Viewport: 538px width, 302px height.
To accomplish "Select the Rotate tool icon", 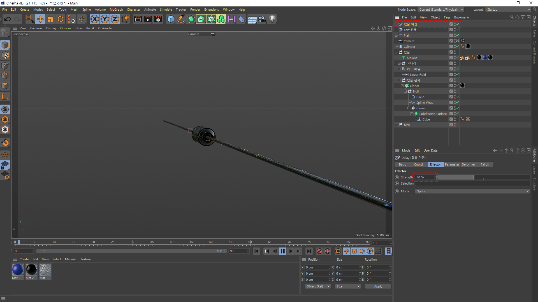I will (60, 19).
